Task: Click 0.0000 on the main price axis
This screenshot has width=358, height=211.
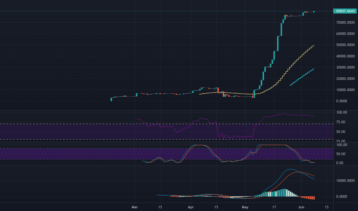Action: [x=341, y=101]
